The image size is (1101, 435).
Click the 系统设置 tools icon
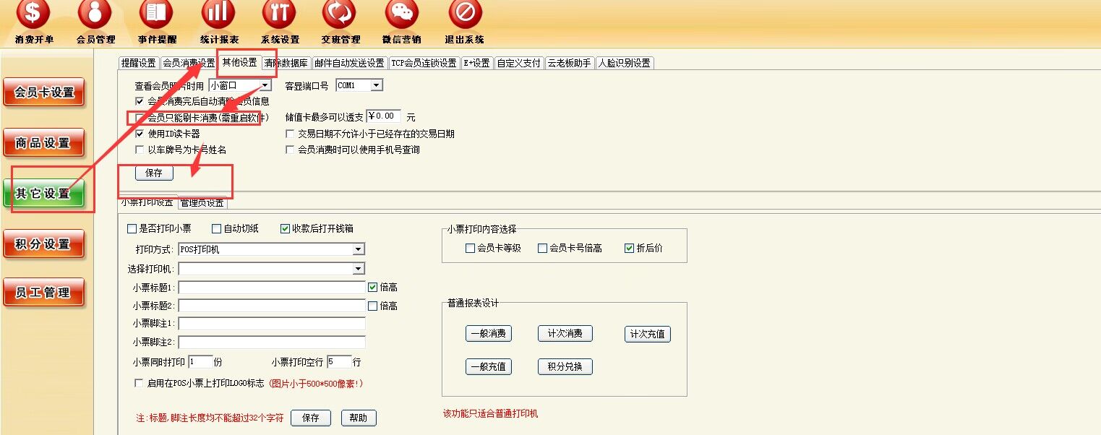(x=279, y=14)
